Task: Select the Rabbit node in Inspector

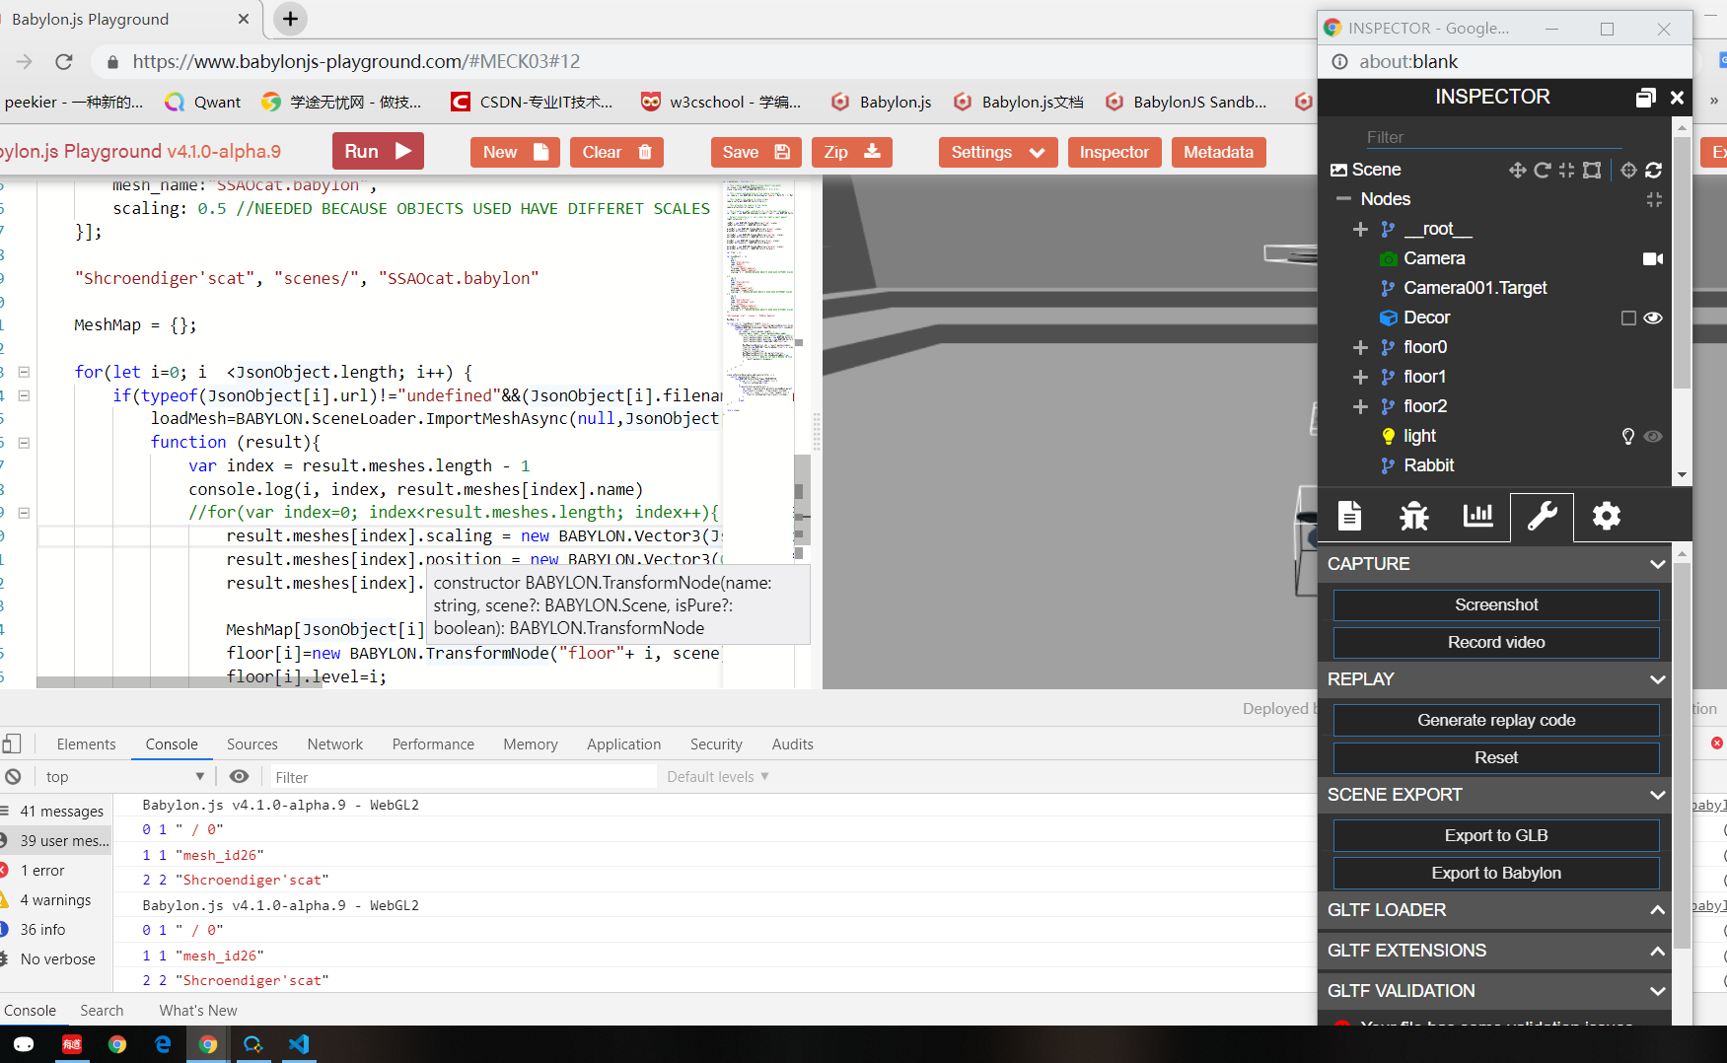Action: pyautogui.click(x=1429, y=465)
